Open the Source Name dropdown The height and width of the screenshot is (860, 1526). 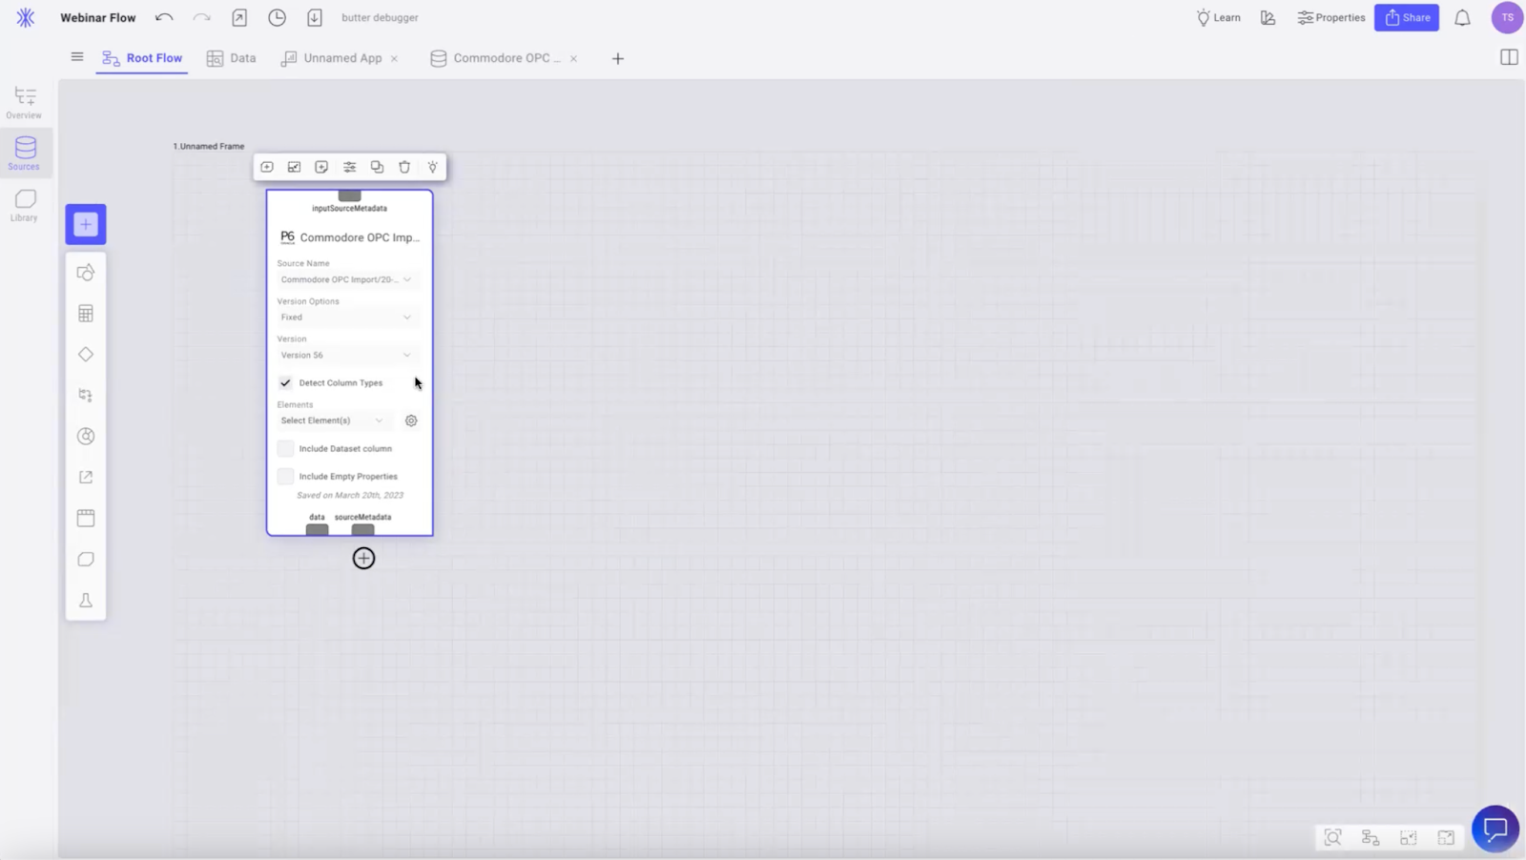tap(346, 279)
